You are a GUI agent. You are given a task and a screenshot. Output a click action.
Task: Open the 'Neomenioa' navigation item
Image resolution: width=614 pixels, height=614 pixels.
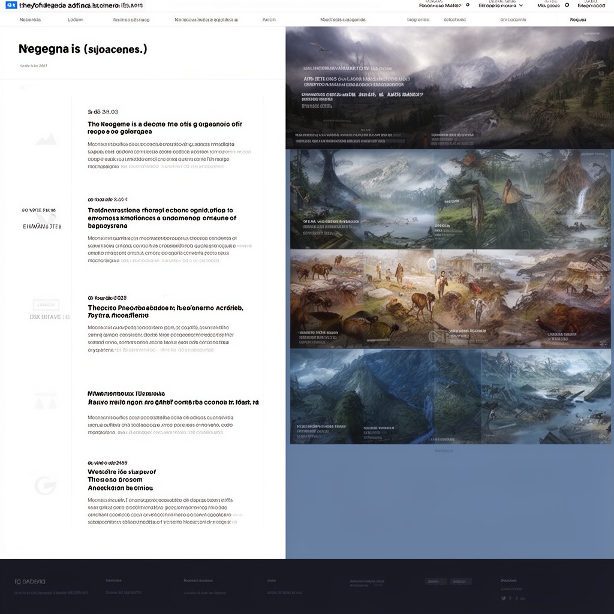(x=30, y=20)
